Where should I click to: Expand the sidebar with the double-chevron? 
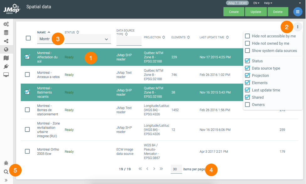click(6, 180)
